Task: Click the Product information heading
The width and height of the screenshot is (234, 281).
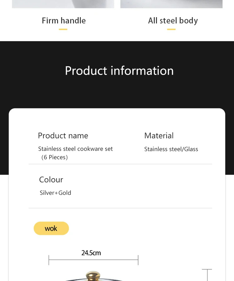Action: pos(119,71)
